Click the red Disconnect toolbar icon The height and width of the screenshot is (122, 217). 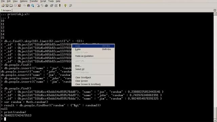(19, 5)
